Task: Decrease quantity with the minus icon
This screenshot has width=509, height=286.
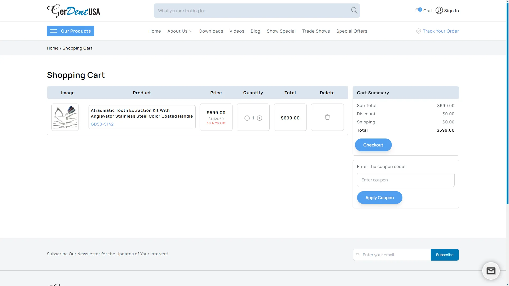Action: (247, 118)
